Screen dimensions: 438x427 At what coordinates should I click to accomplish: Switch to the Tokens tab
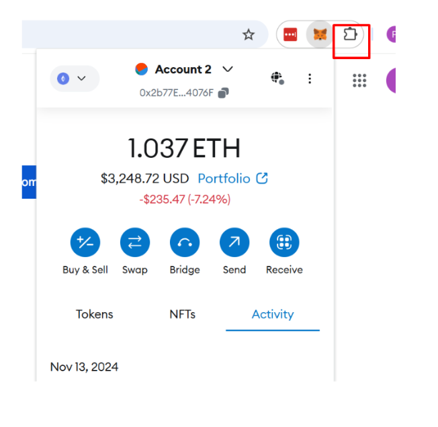click(x=95, y=314)
